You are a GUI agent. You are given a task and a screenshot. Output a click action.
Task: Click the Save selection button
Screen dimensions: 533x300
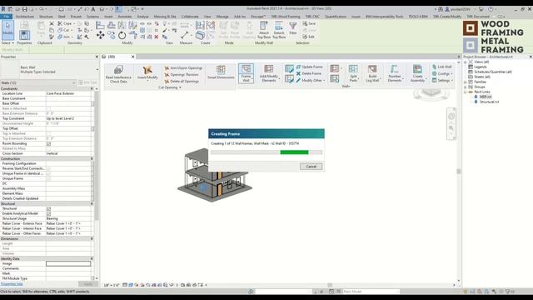(x=309, y=23)
